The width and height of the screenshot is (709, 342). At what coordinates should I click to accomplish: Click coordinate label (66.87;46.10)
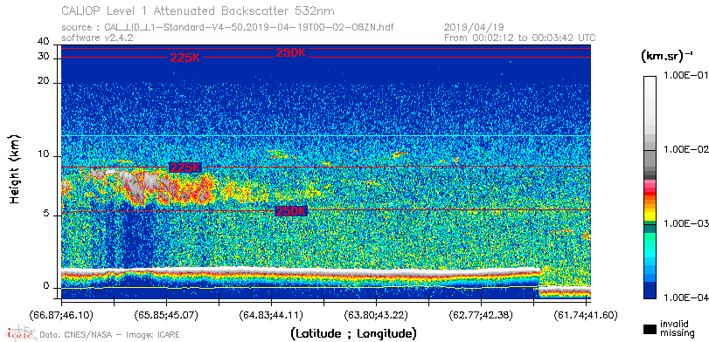pyautogui.click(x=62, y=315)
